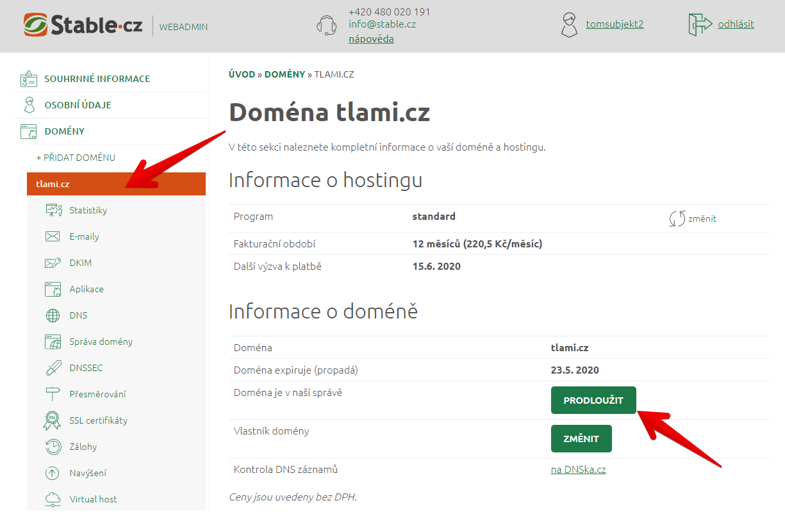Open the na DNSka.cz link

[x=579, y=470]
